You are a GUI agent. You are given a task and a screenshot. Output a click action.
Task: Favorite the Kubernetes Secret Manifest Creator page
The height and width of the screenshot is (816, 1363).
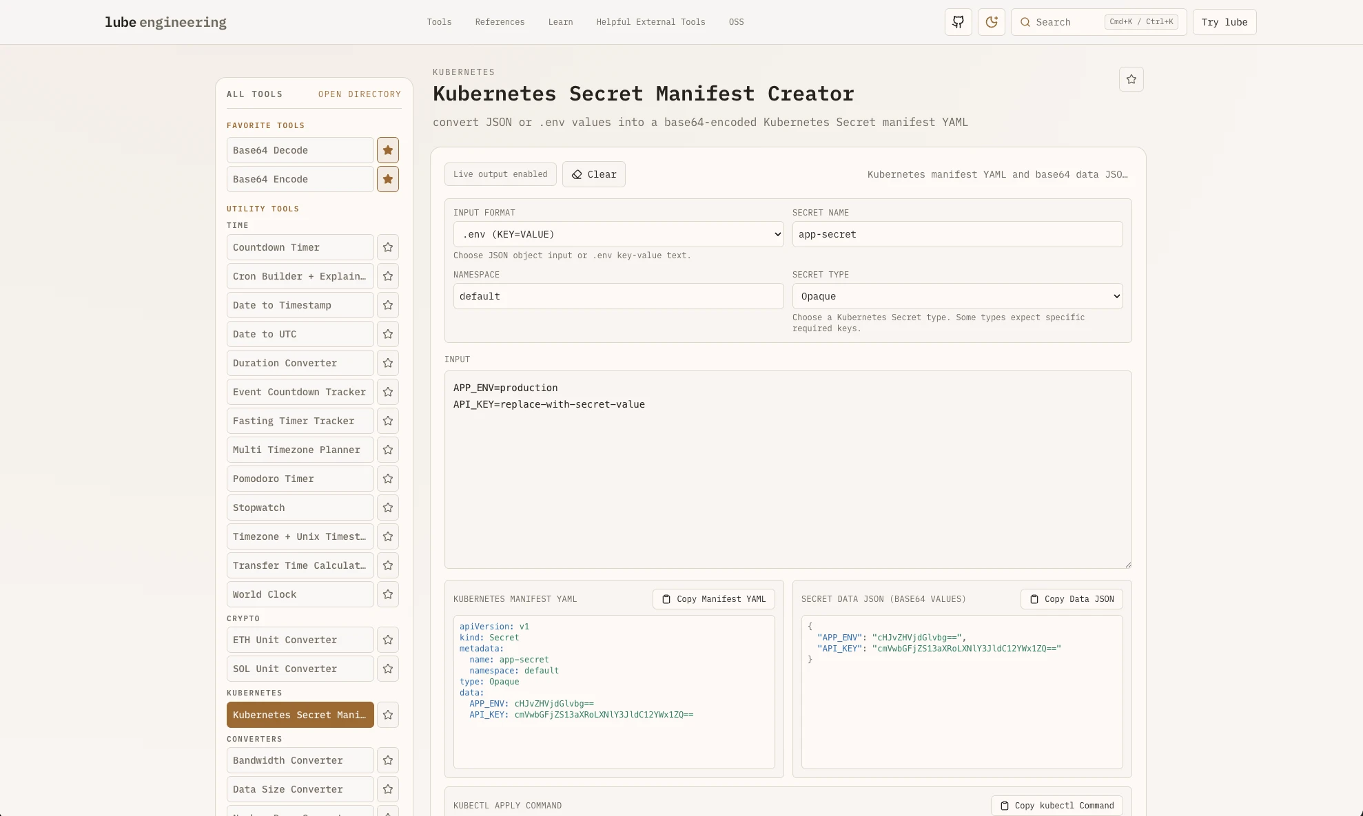click(x=1131, y=79)
